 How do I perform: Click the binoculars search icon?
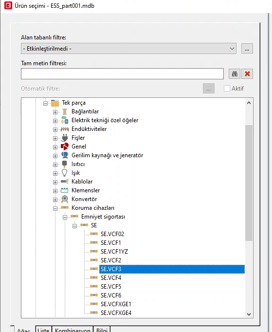click(235, 74)
